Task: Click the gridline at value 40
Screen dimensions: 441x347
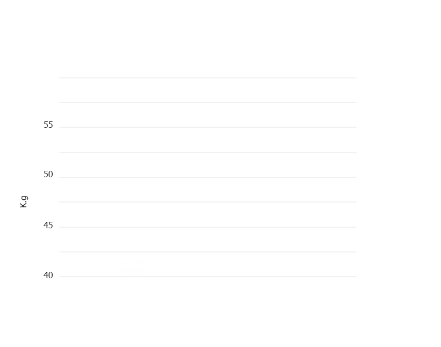Action: pyautogui.click(x=208, y=277)
